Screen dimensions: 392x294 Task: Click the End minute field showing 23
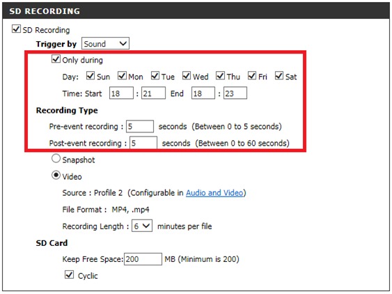[x=235, y=93]
